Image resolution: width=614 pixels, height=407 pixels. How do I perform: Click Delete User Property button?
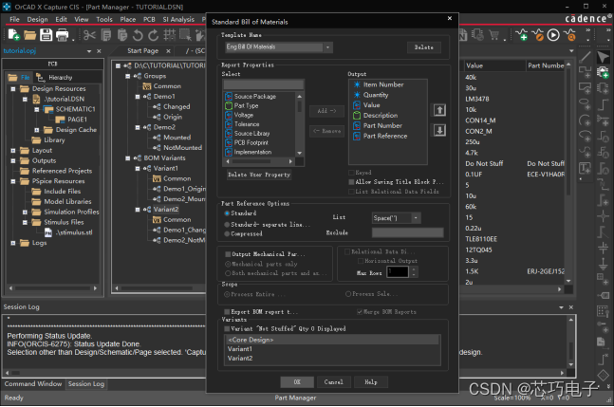click(259, 175)
